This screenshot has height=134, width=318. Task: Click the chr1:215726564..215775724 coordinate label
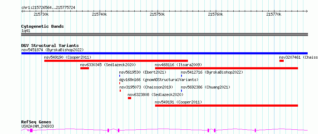point(48,8)
